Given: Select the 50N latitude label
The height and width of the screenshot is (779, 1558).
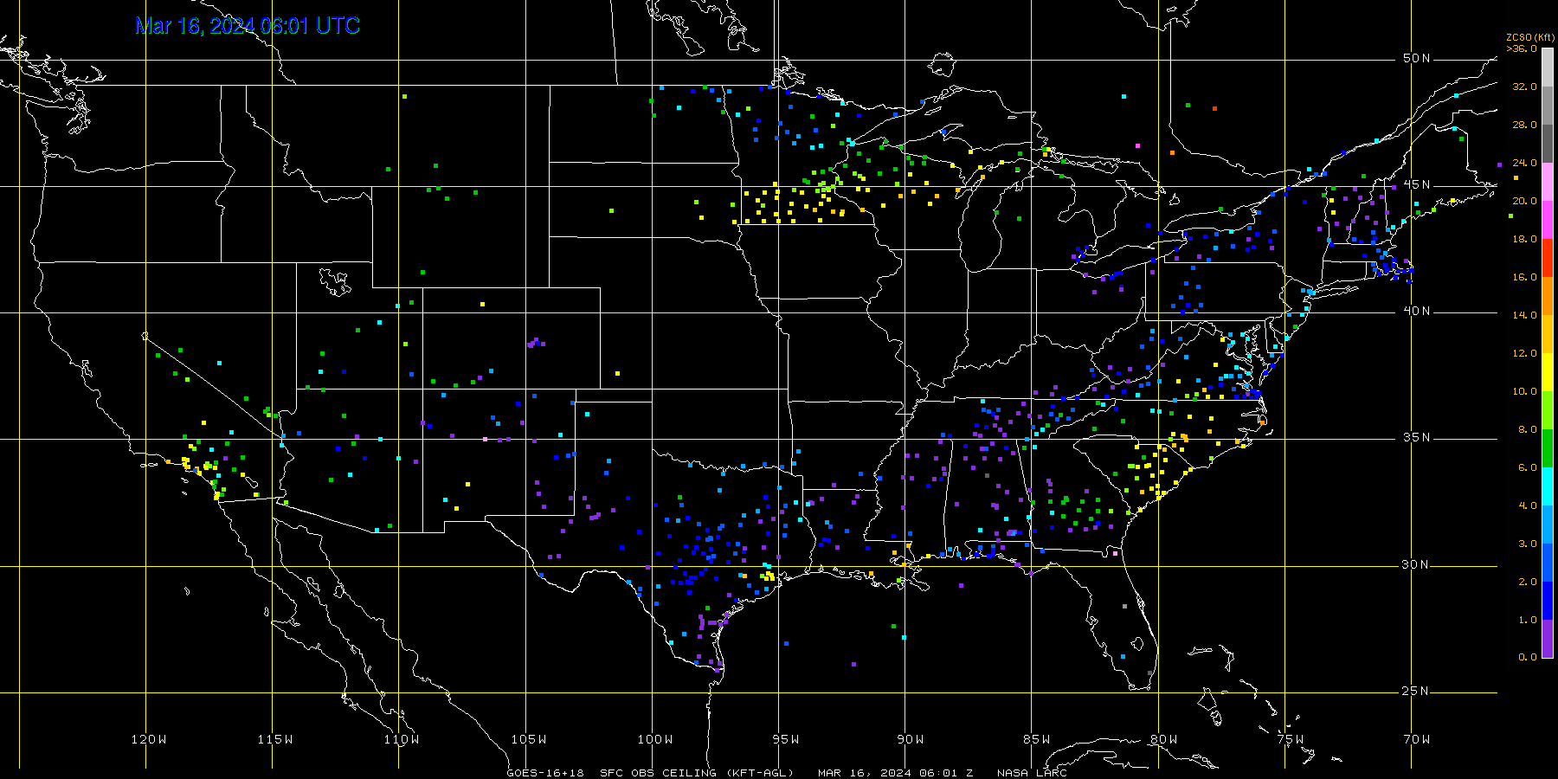Looking at the screenshot, I should pyautogui.click(x=1417, y=58).
